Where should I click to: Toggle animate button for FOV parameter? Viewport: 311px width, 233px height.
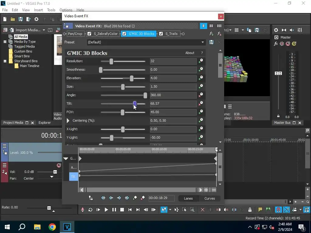pos(201,112)
